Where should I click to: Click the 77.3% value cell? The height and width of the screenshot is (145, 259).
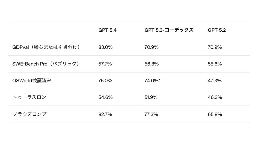pyautogui.click(x=151, y=114)
